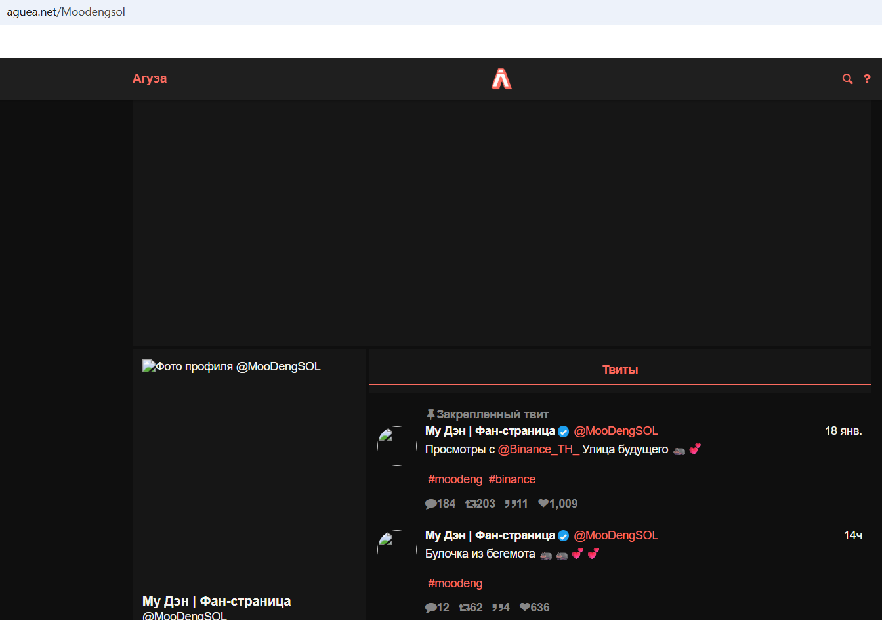Click the retweet icon showing 203
Viewport: 882px width, 620px height.
point(470,504)
